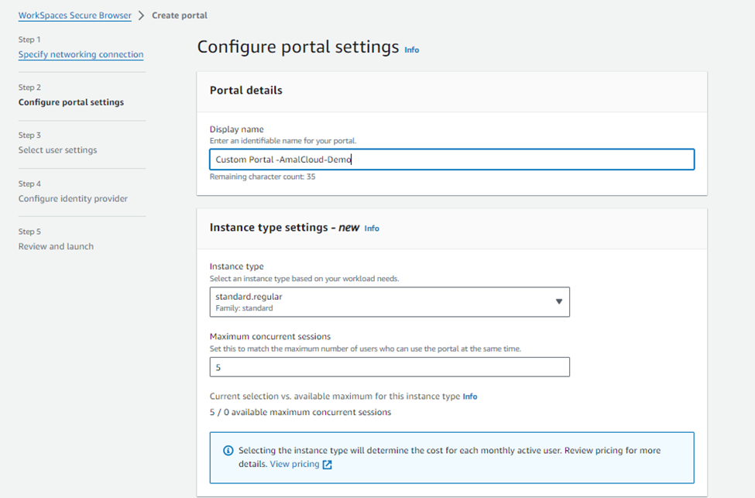Open the Instance type dropdown arrow
Image resolution: width=755 pixels, height=498 pixels.
coord(558,301)
